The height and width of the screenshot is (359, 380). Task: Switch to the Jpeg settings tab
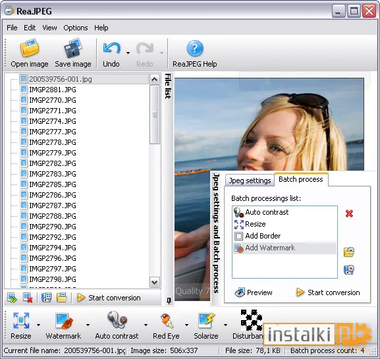pos(250,180)
